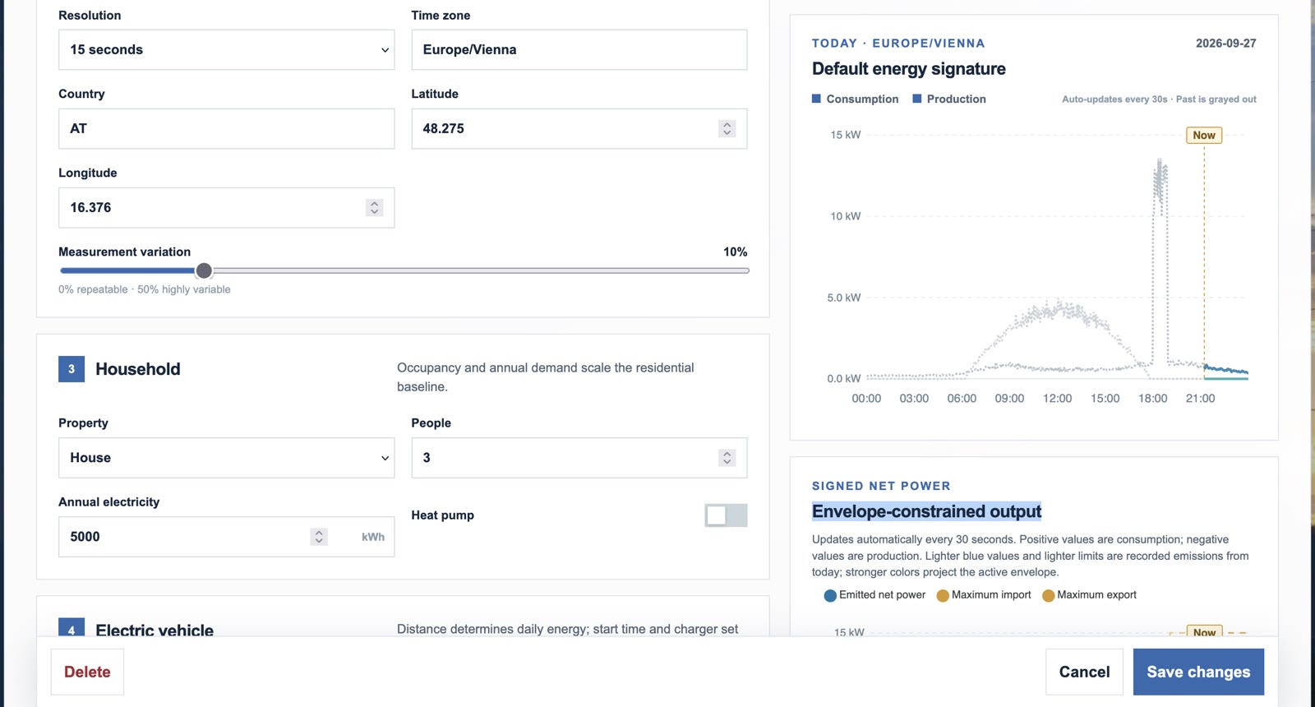Click the Delete button
This screenshot has height=707, width=1315.
click(87, 672)
